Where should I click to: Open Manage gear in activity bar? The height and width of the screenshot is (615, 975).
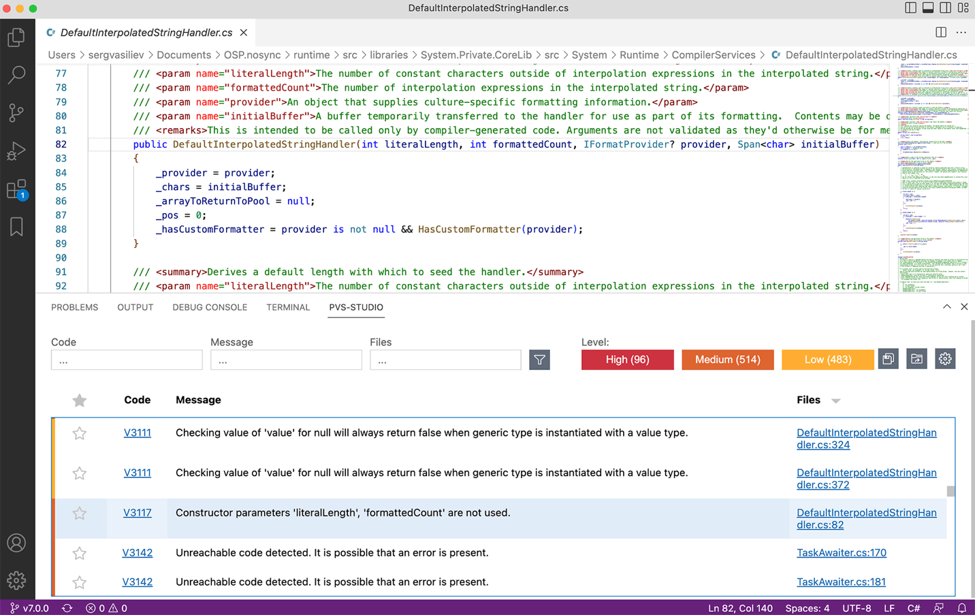tap(16, 580)
